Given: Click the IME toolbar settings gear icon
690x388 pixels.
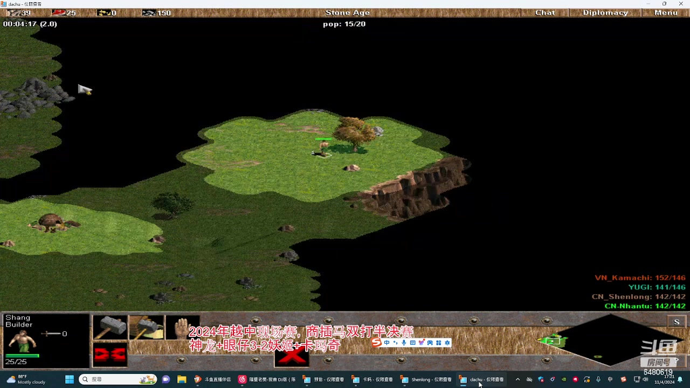Looking at the screenshot, I should point(447,343).
